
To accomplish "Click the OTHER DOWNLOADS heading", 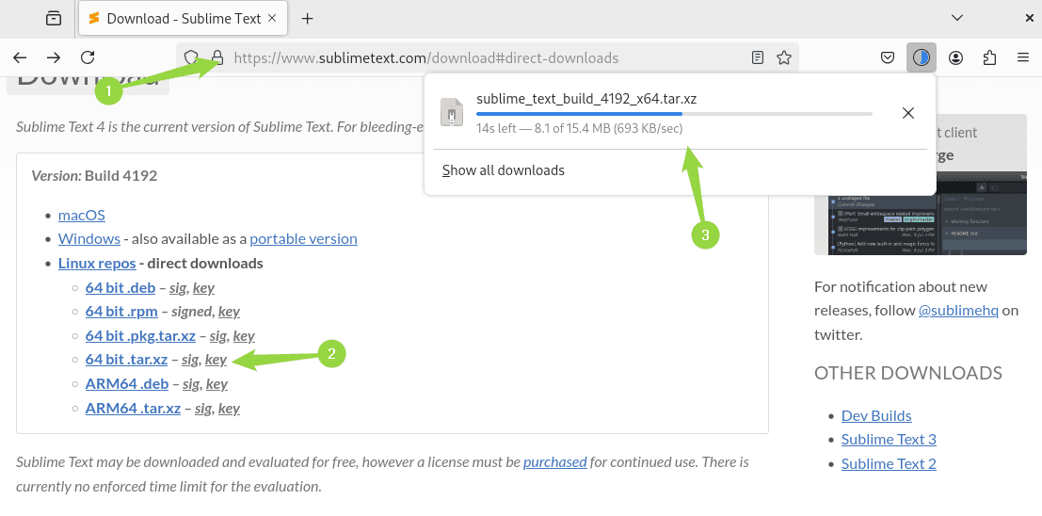I will coord(907,372).
